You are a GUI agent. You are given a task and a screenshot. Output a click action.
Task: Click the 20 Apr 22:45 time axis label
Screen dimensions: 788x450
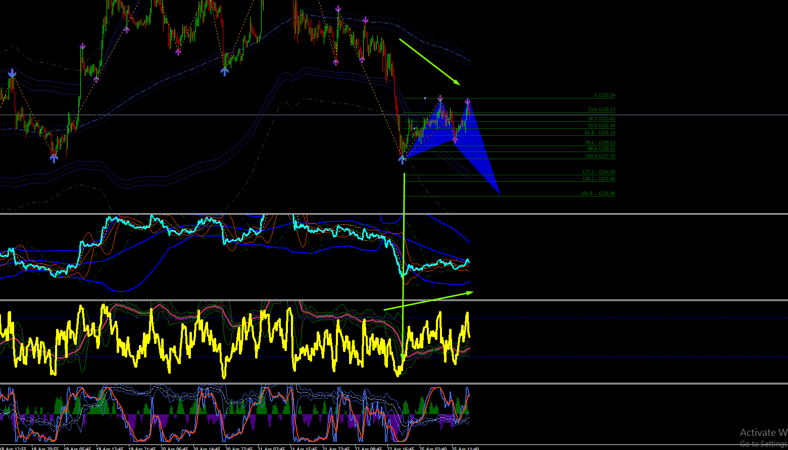[239, 448]
